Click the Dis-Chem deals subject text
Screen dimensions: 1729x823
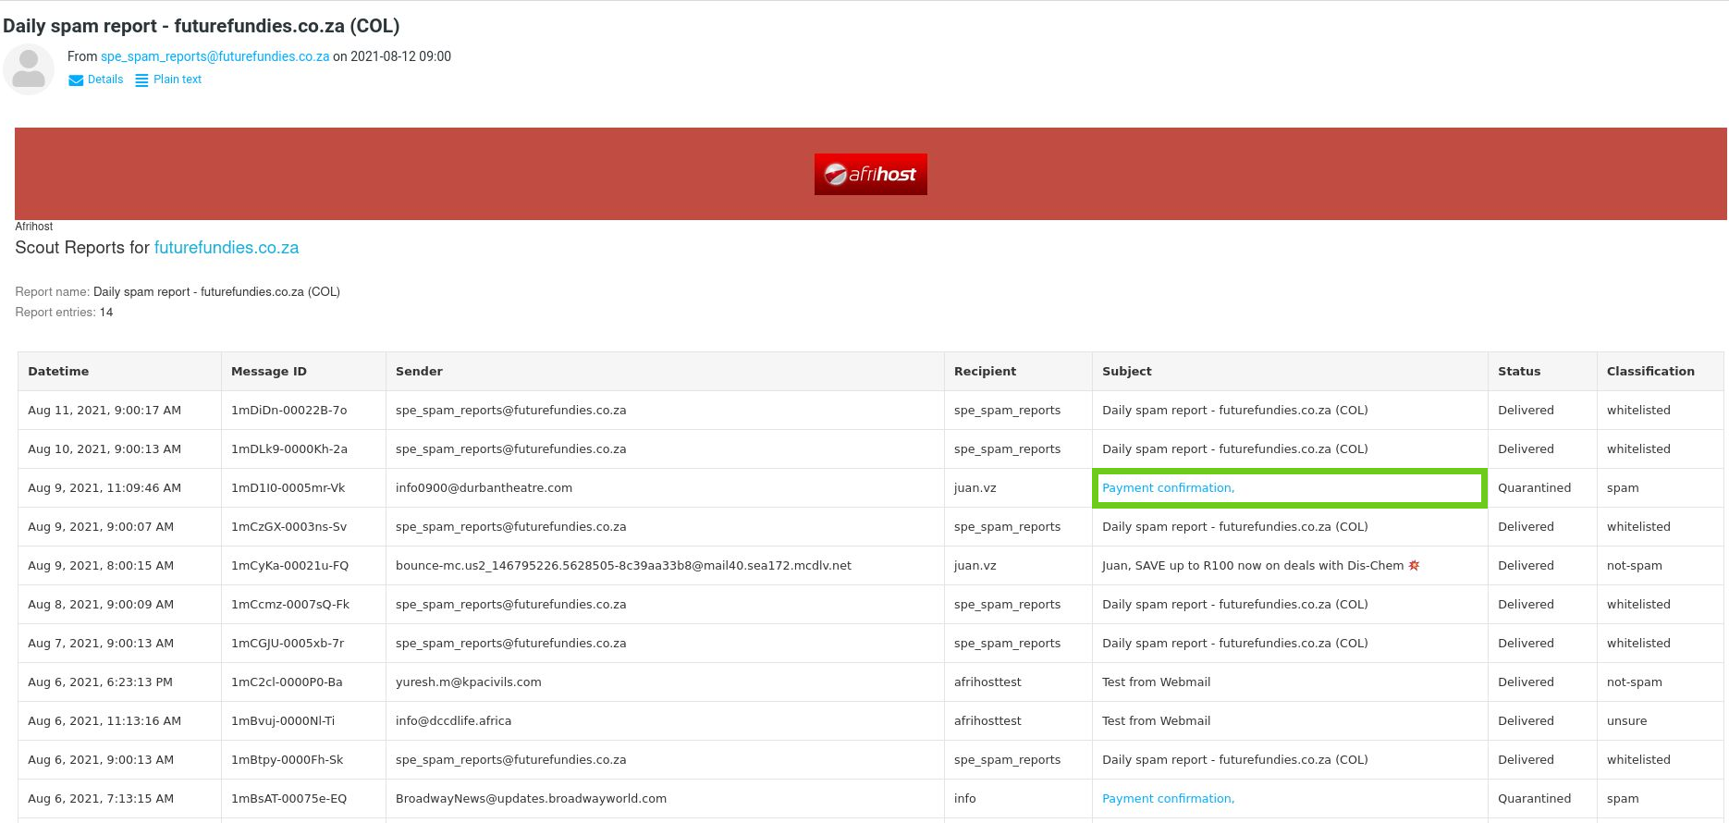[1252, 566]
